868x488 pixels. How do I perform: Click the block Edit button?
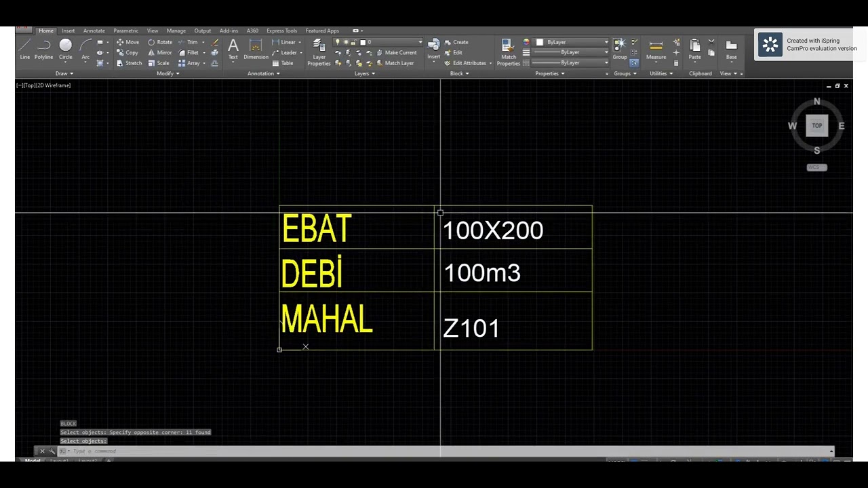[454, 52]
